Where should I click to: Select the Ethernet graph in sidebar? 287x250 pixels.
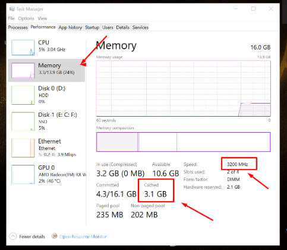23,148
